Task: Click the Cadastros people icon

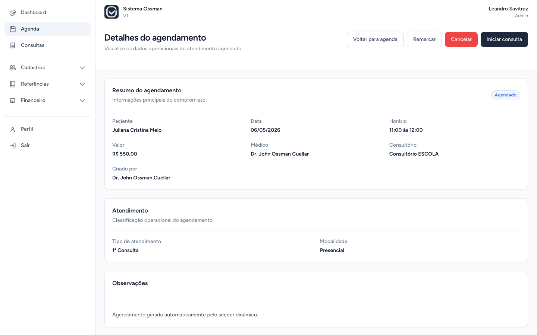Action: 13,68
